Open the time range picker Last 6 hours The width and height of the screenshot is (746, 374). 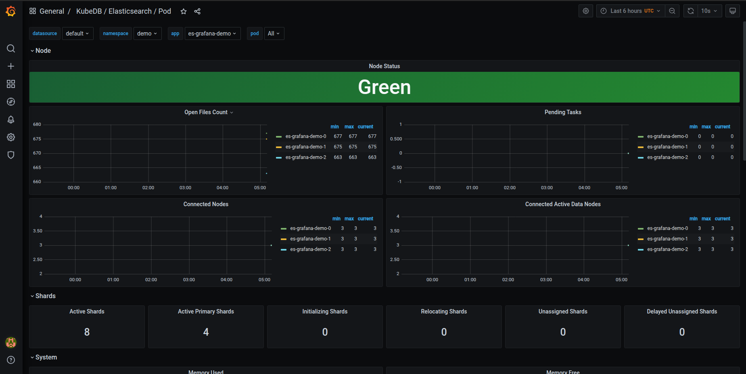point(631,11)
